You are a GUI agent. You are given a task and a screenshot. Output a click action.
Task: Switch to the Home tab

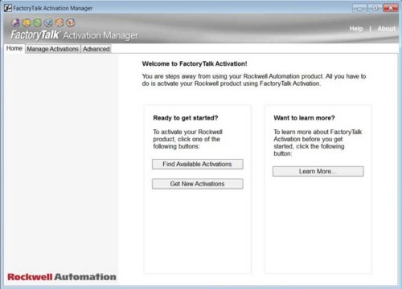[x=14, y=48]
